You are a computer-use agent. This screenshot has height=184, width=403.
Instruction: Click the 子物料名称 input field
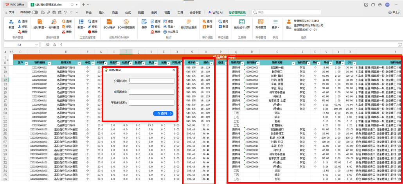pos(152,103)
